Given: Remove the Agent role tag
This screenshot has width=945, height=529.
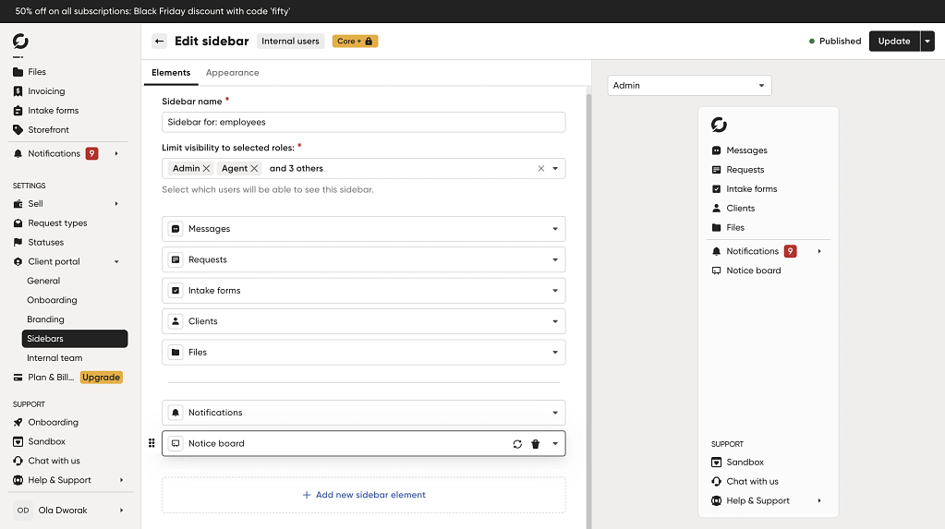Looking at the screenshot, I should 254,169.
